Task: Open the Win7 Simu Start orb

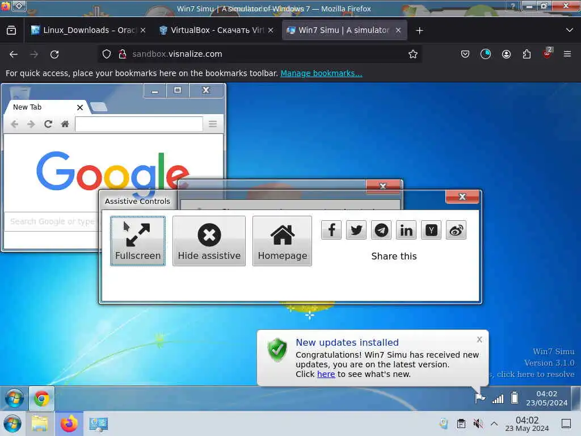Action: (x=14, y=399)
